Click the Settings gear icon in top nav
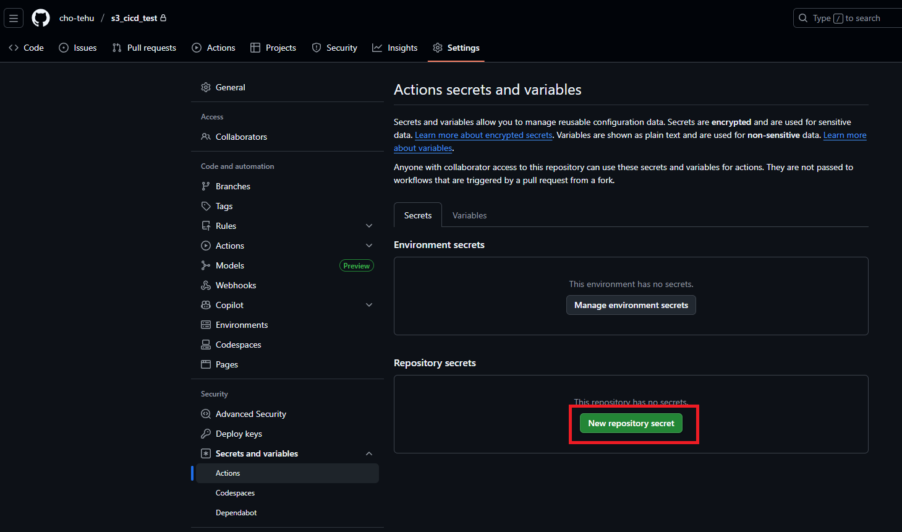This screenshot has width=902, height=532. point(438,48)
